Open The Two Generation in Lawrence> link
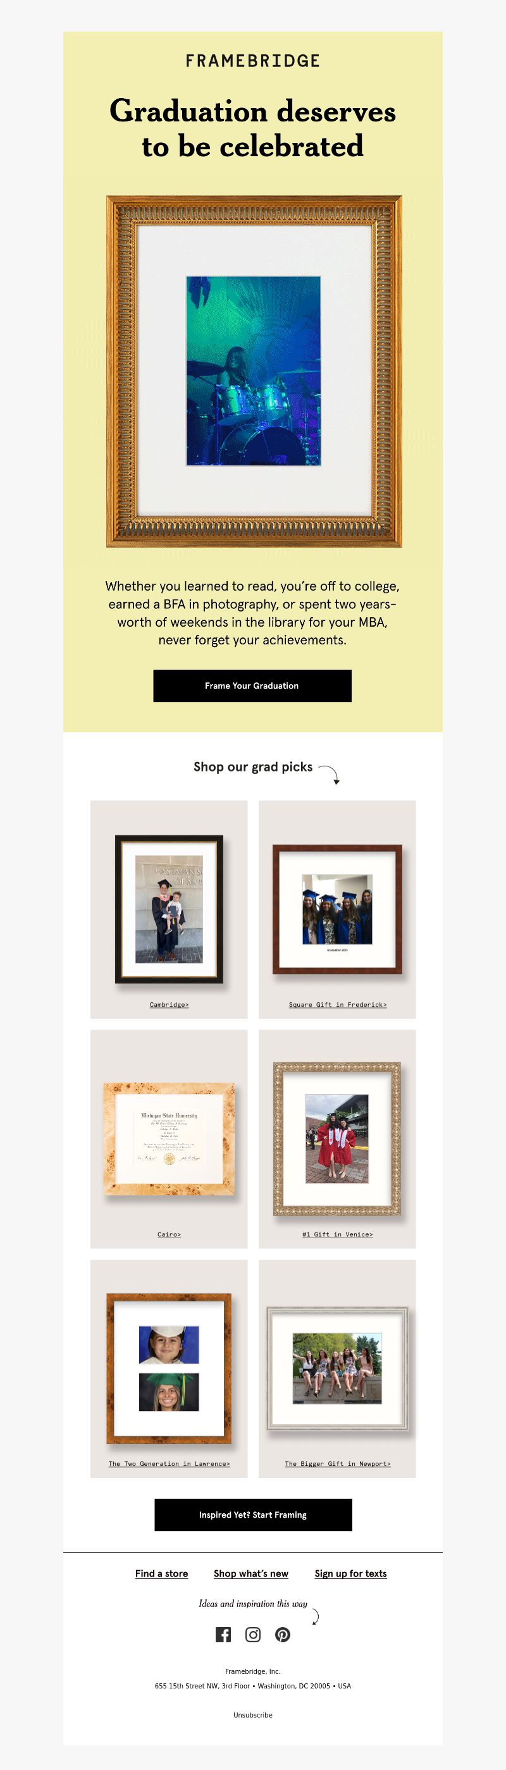Image resolution: width=506 pixels, height=1770 pixels. click(169, 1463)
